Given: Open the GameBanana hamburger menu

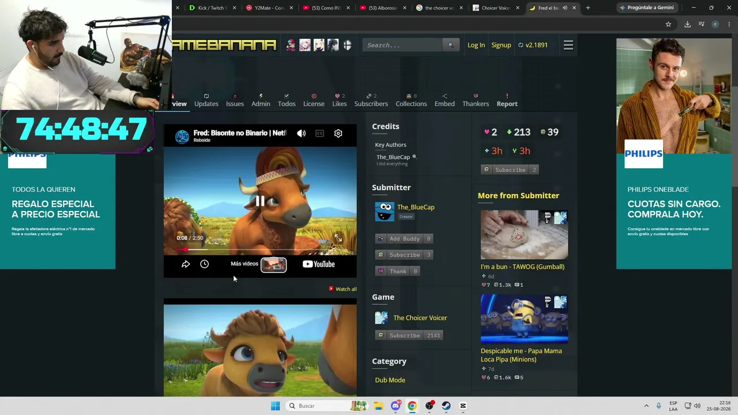Looking at the screenshot, I should tap(568, 45).
